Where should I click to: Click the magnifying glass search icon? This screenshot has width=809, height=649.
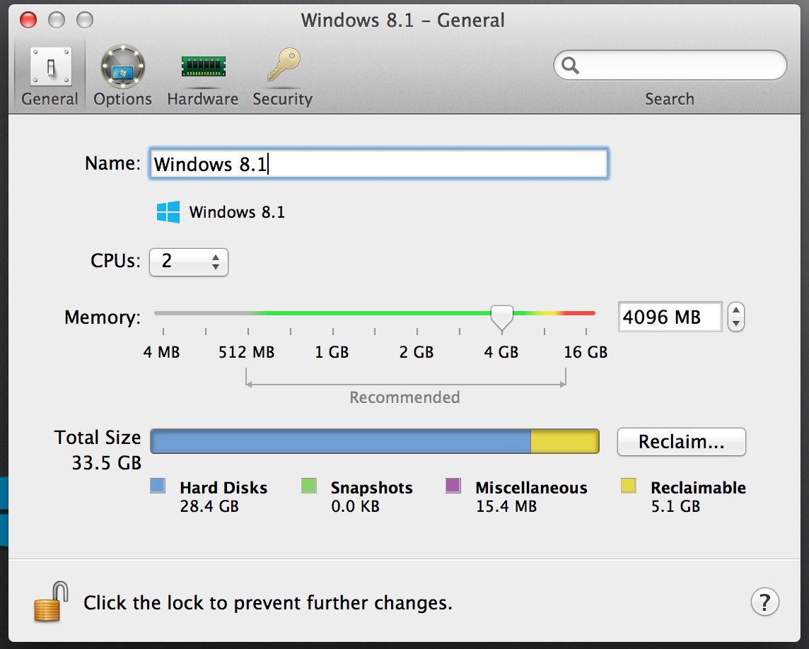click(570, 66)
